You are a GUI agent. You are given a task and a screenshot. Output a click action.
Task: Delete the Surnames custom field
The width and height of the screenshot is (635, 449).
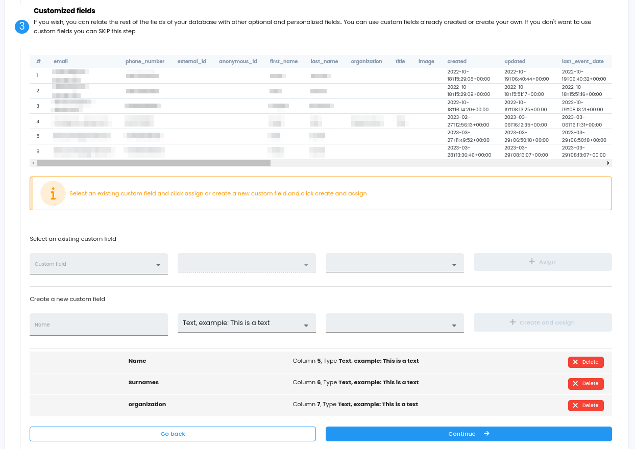tap(585, 384)
